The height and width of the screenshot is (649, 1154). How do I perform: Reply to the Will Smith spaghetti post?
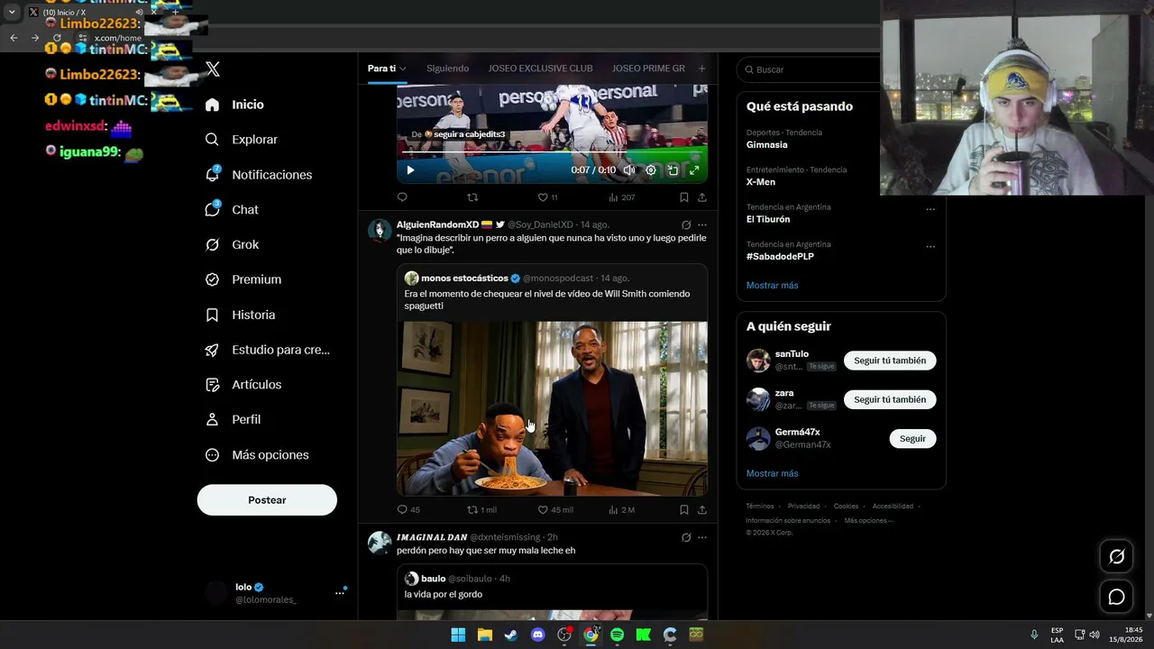coord(408,509)
